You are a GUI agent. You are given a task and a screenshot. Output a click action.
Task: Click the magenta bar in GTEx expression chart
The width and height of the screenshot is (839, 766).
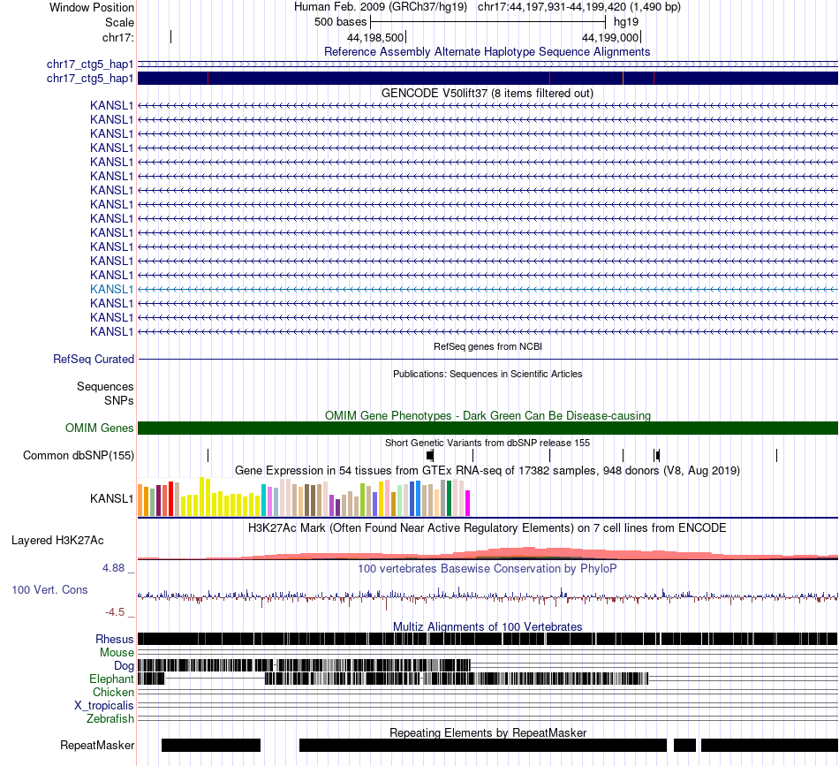[x=467, y=504]
